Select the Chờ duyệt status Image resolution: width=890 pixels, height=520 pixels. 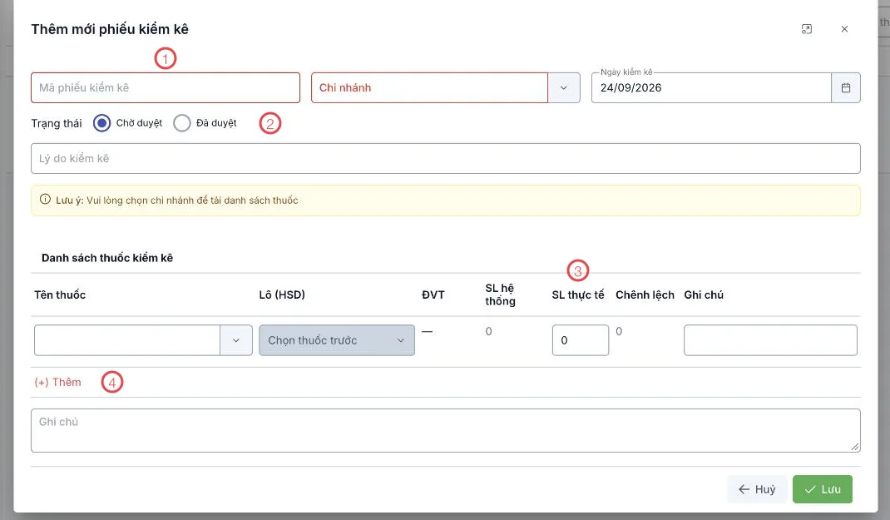point(102,123)
